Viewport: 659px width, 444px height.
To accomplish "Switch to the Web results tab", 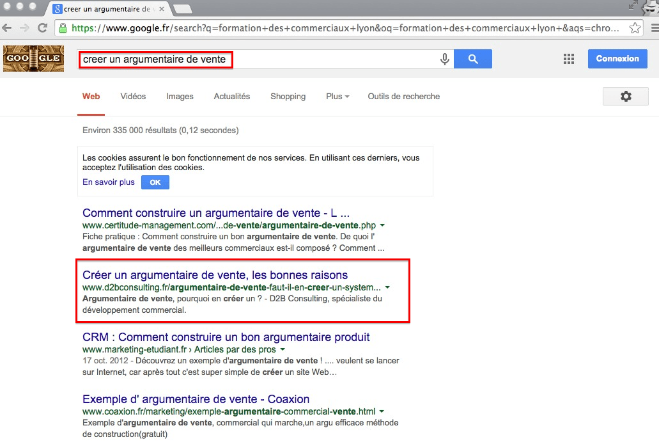I will tap(91, 97).
